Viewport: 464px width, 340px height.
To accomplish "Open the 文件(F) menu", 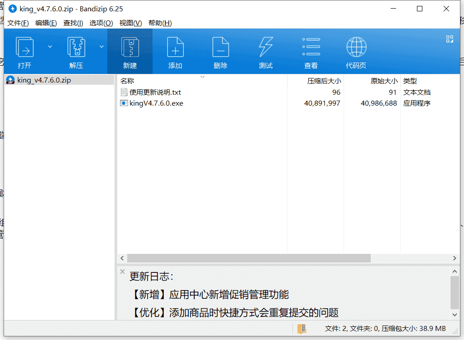I will click(18, 23).
